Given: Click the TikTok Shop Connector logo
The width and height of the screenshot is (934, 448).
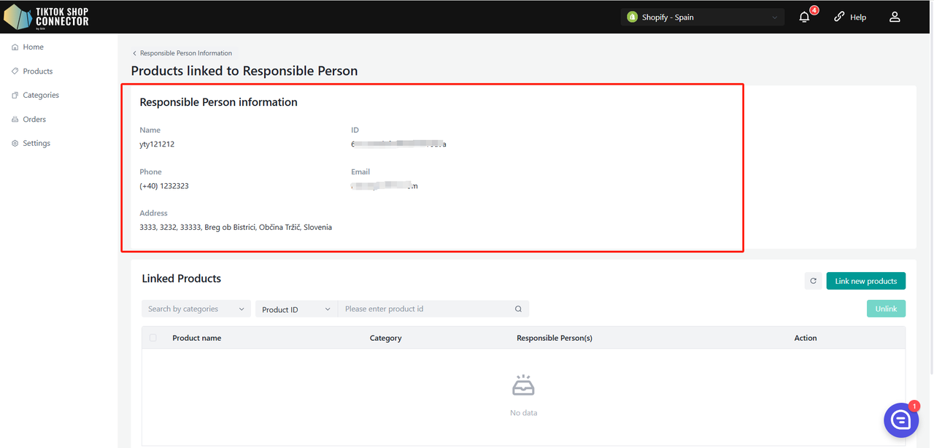Looking at the screenshot, I should (47, 17).
